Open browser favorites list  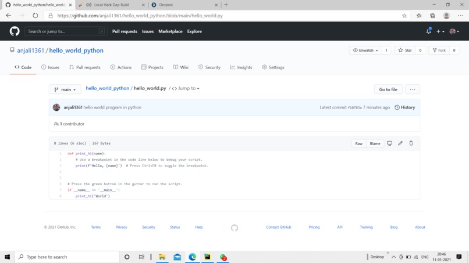point(419,16)
